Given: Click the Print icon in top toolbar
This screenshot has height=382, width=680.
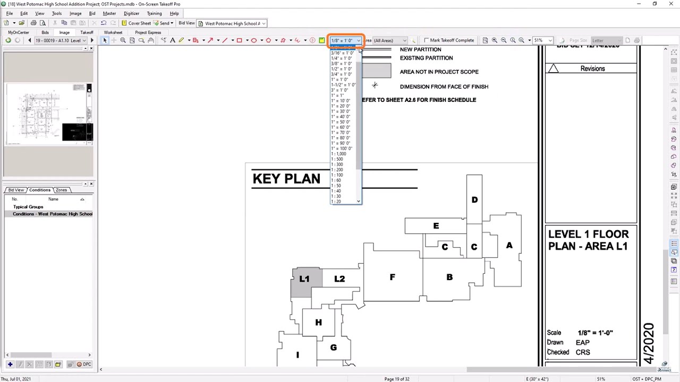Looking at the screenshot, I should [x=33, y=23].
